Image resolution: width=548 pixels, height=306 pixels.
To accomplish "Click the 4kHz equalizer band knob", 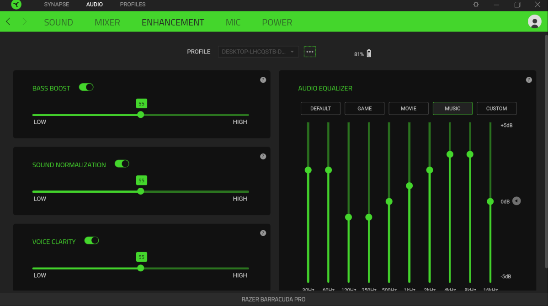I will coord(450,154).
